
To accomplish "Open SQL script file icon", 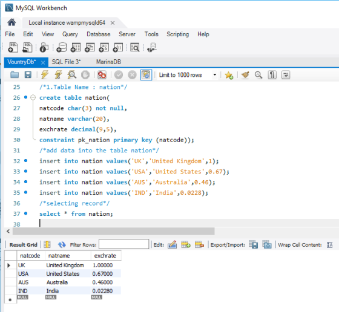I will [x=27, y=47].
